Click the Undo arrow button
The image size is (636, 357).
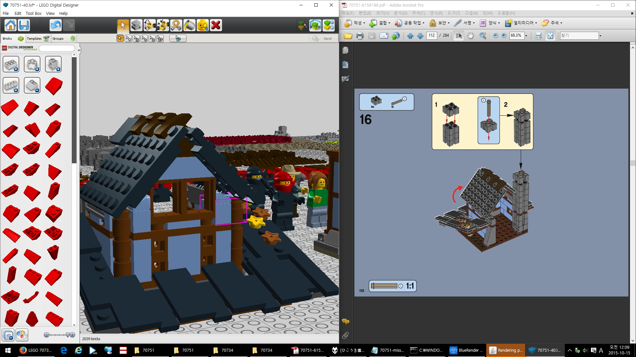click(55, 25)
